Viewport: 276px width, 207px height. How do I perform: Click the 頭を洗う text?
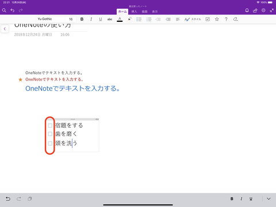[x=66, y=143]
